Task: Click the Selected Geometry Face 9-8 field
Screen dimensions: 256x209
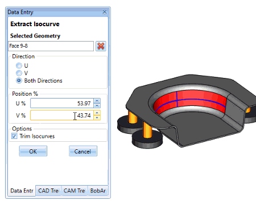Action: click(51, 46)
